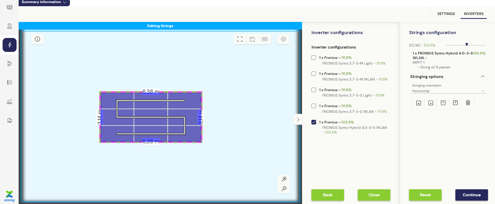
Task: Check Fronius Symo 3.7-3-S WLAN configuration
Action: point(314,106)
